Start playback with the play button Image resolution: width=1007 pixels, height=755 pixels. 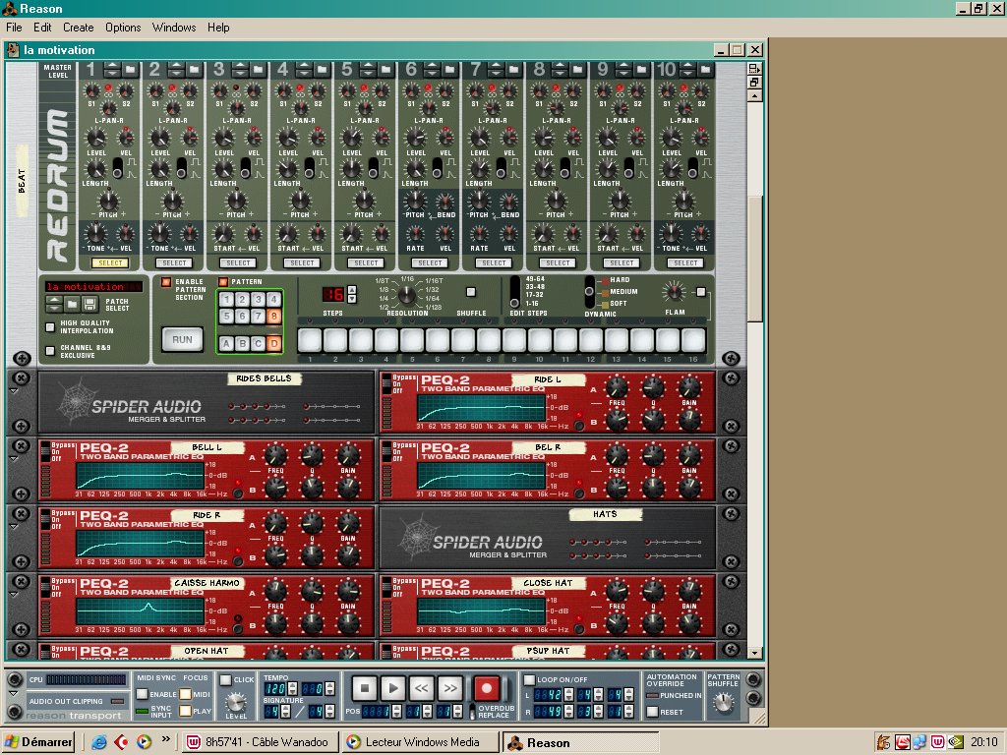point(393,688)
